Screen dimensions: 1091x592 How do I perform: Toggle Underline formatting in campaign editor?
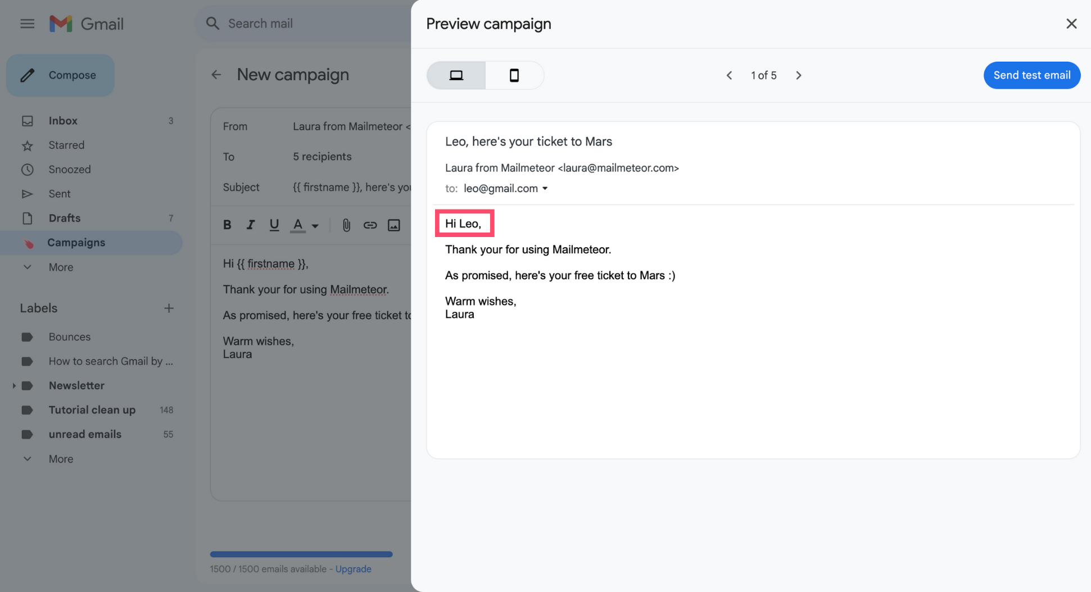coord(274,225)
